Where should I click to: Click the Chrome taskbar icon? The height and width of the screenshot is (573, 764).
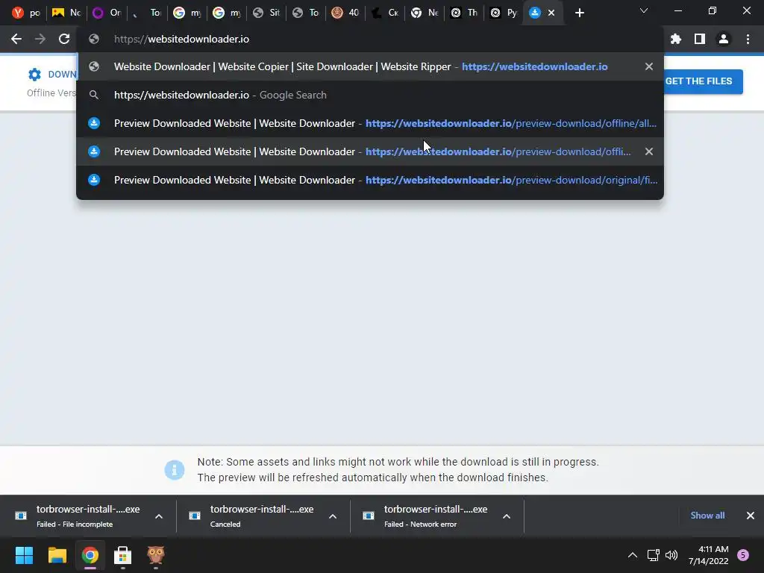(x=90, y=555)
